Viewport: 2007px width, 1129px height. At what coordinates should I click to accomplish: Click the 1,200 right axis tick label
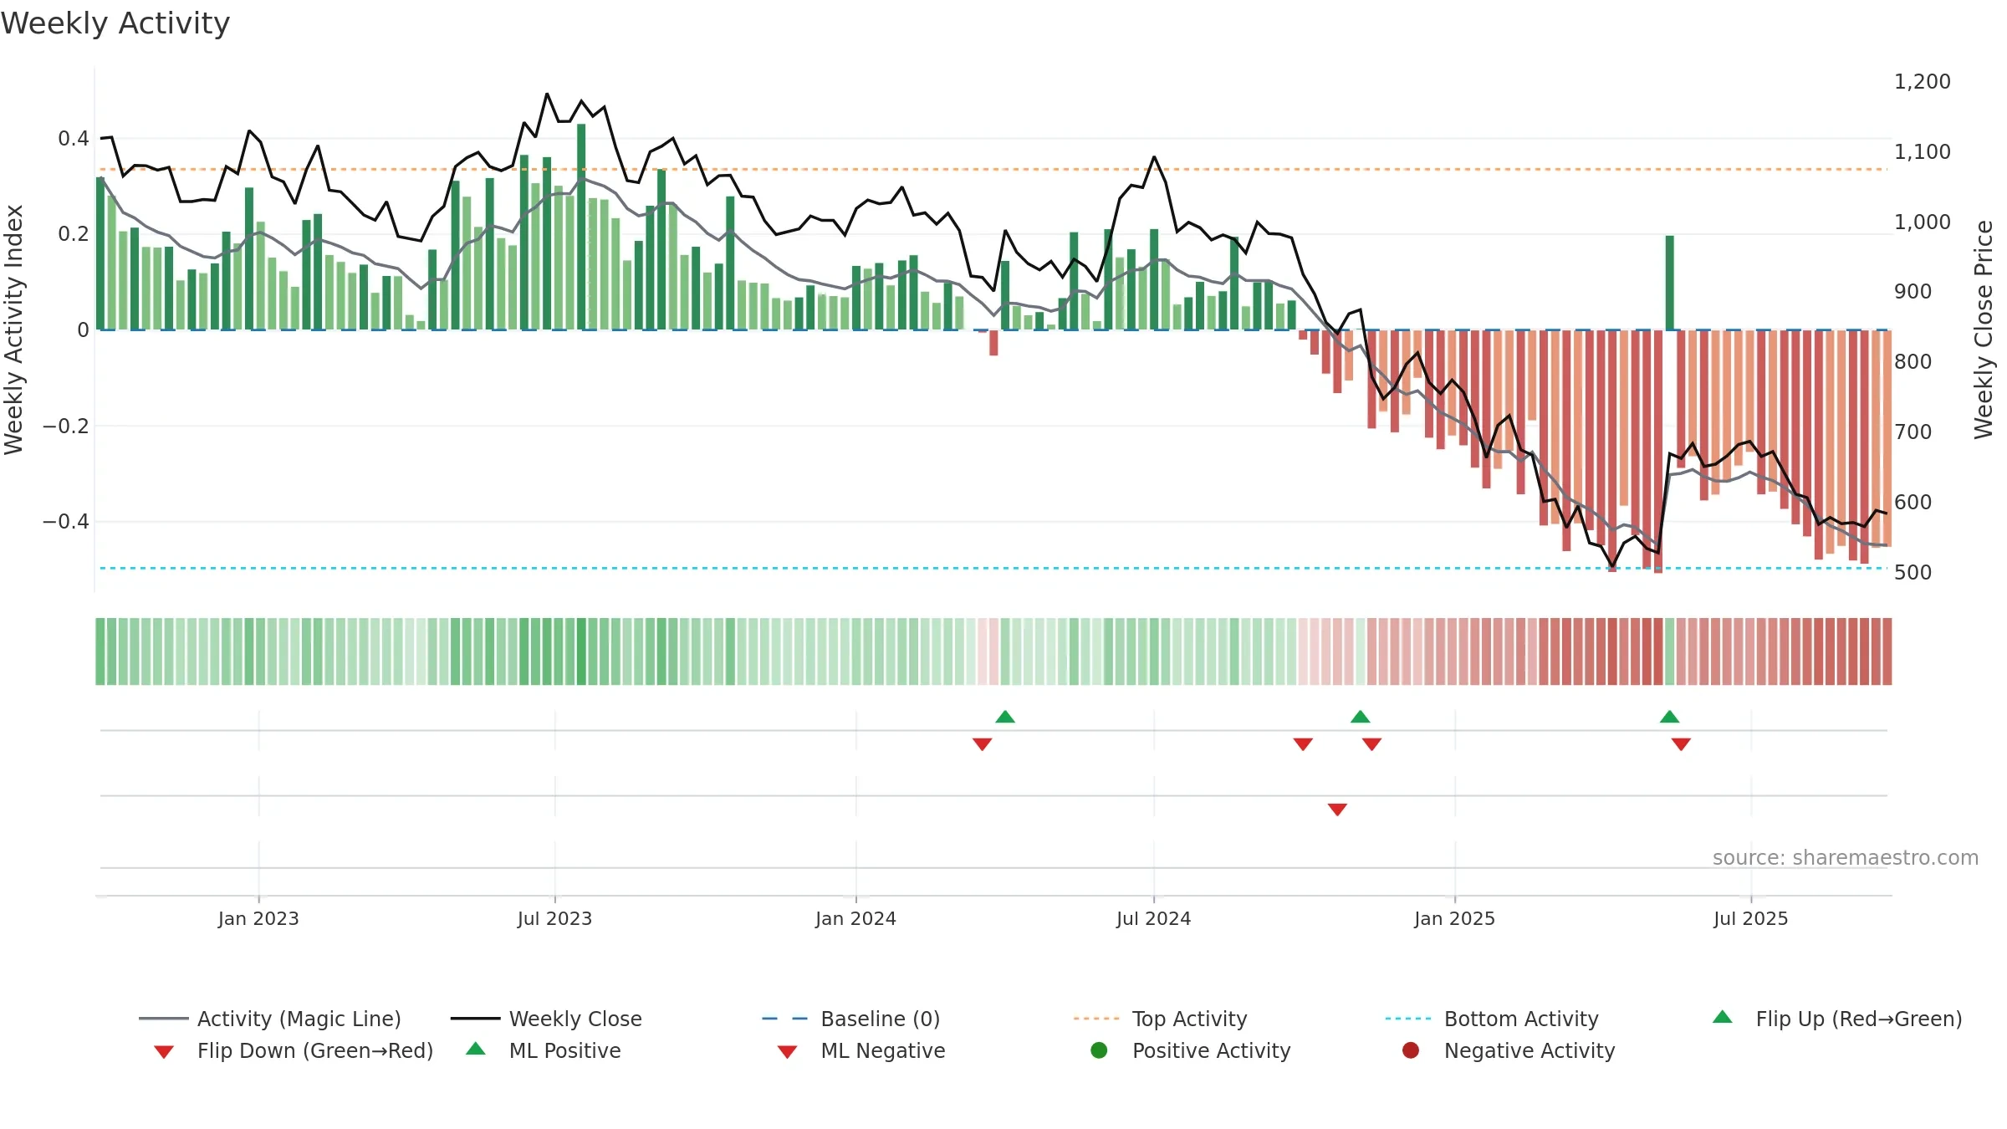1922,82
